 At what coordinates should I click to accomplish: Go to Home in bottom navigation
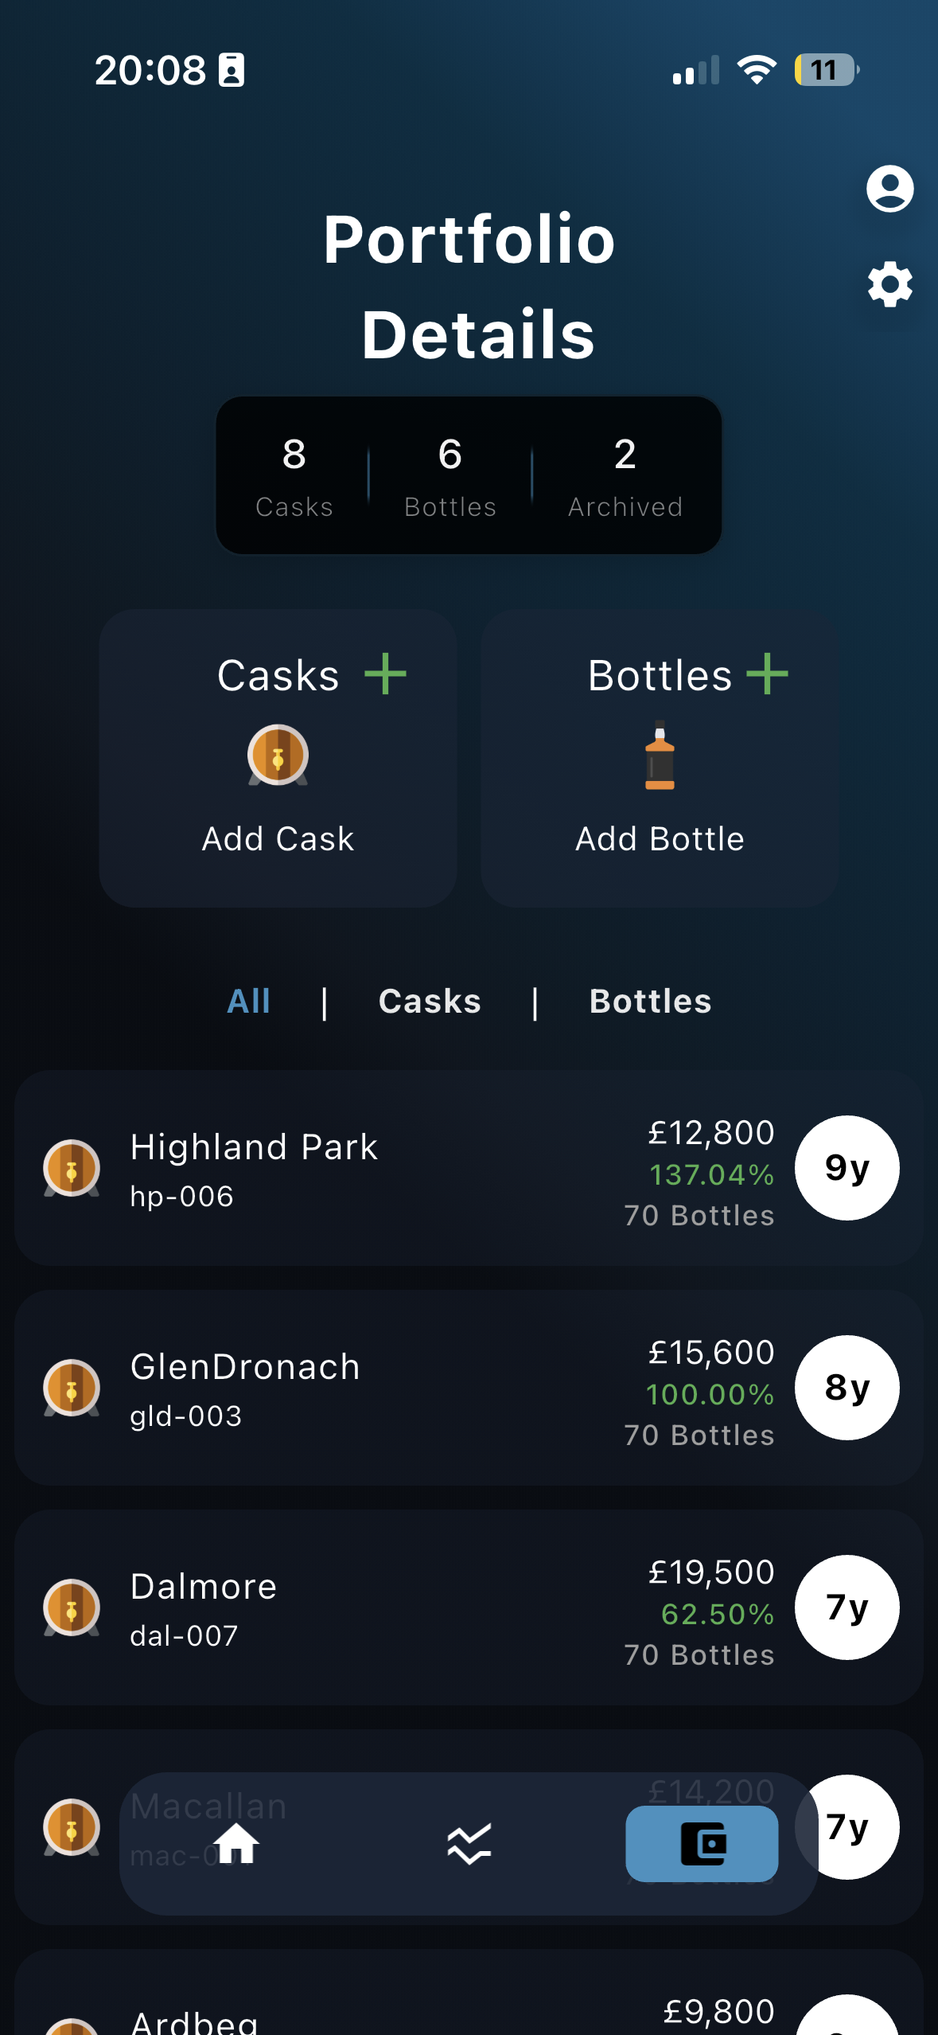click(x=236, y=1844)
